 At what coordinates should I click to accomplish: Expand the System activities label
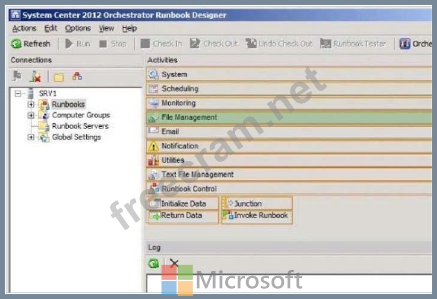click(174, 75)
